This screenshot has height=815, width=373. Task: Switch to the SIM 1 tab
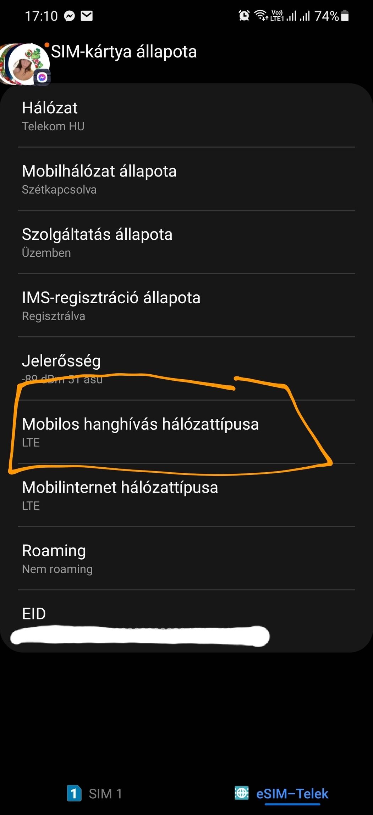coord(94,793)
